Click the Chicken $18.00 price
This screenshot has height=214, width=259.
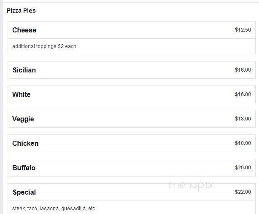243,143
